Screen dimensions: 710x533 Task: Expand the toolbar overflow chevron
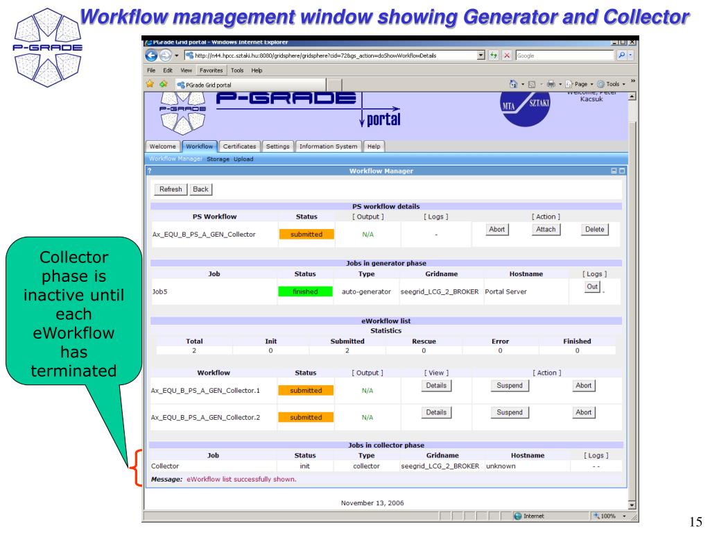pyautogui.click(x=632, y=81)
